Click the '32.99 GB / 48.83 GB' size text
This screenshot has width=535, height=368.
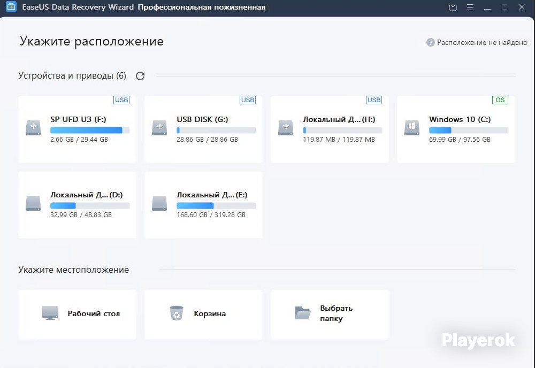pyautogui.click(x=81, y=215)
